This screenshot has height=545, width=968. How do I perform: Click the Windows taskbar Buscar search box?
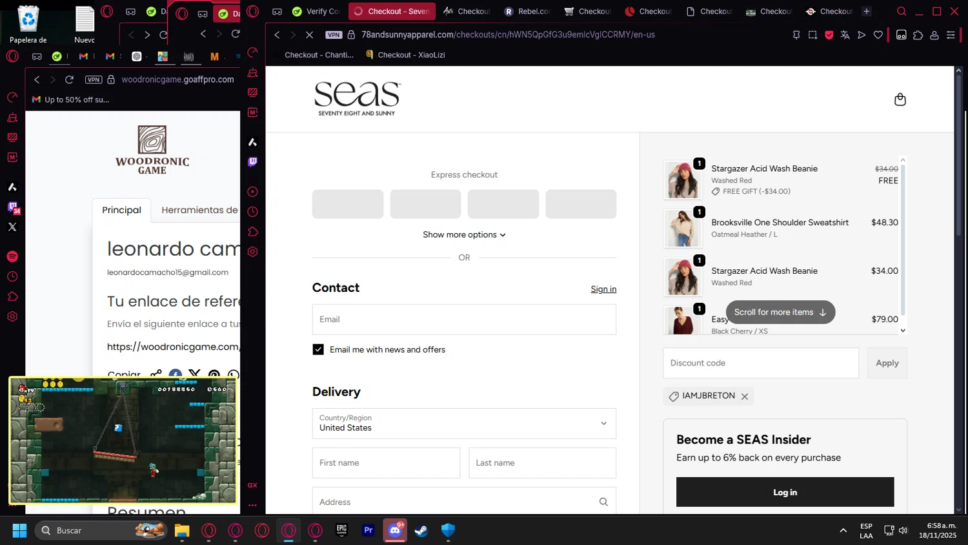101,530
